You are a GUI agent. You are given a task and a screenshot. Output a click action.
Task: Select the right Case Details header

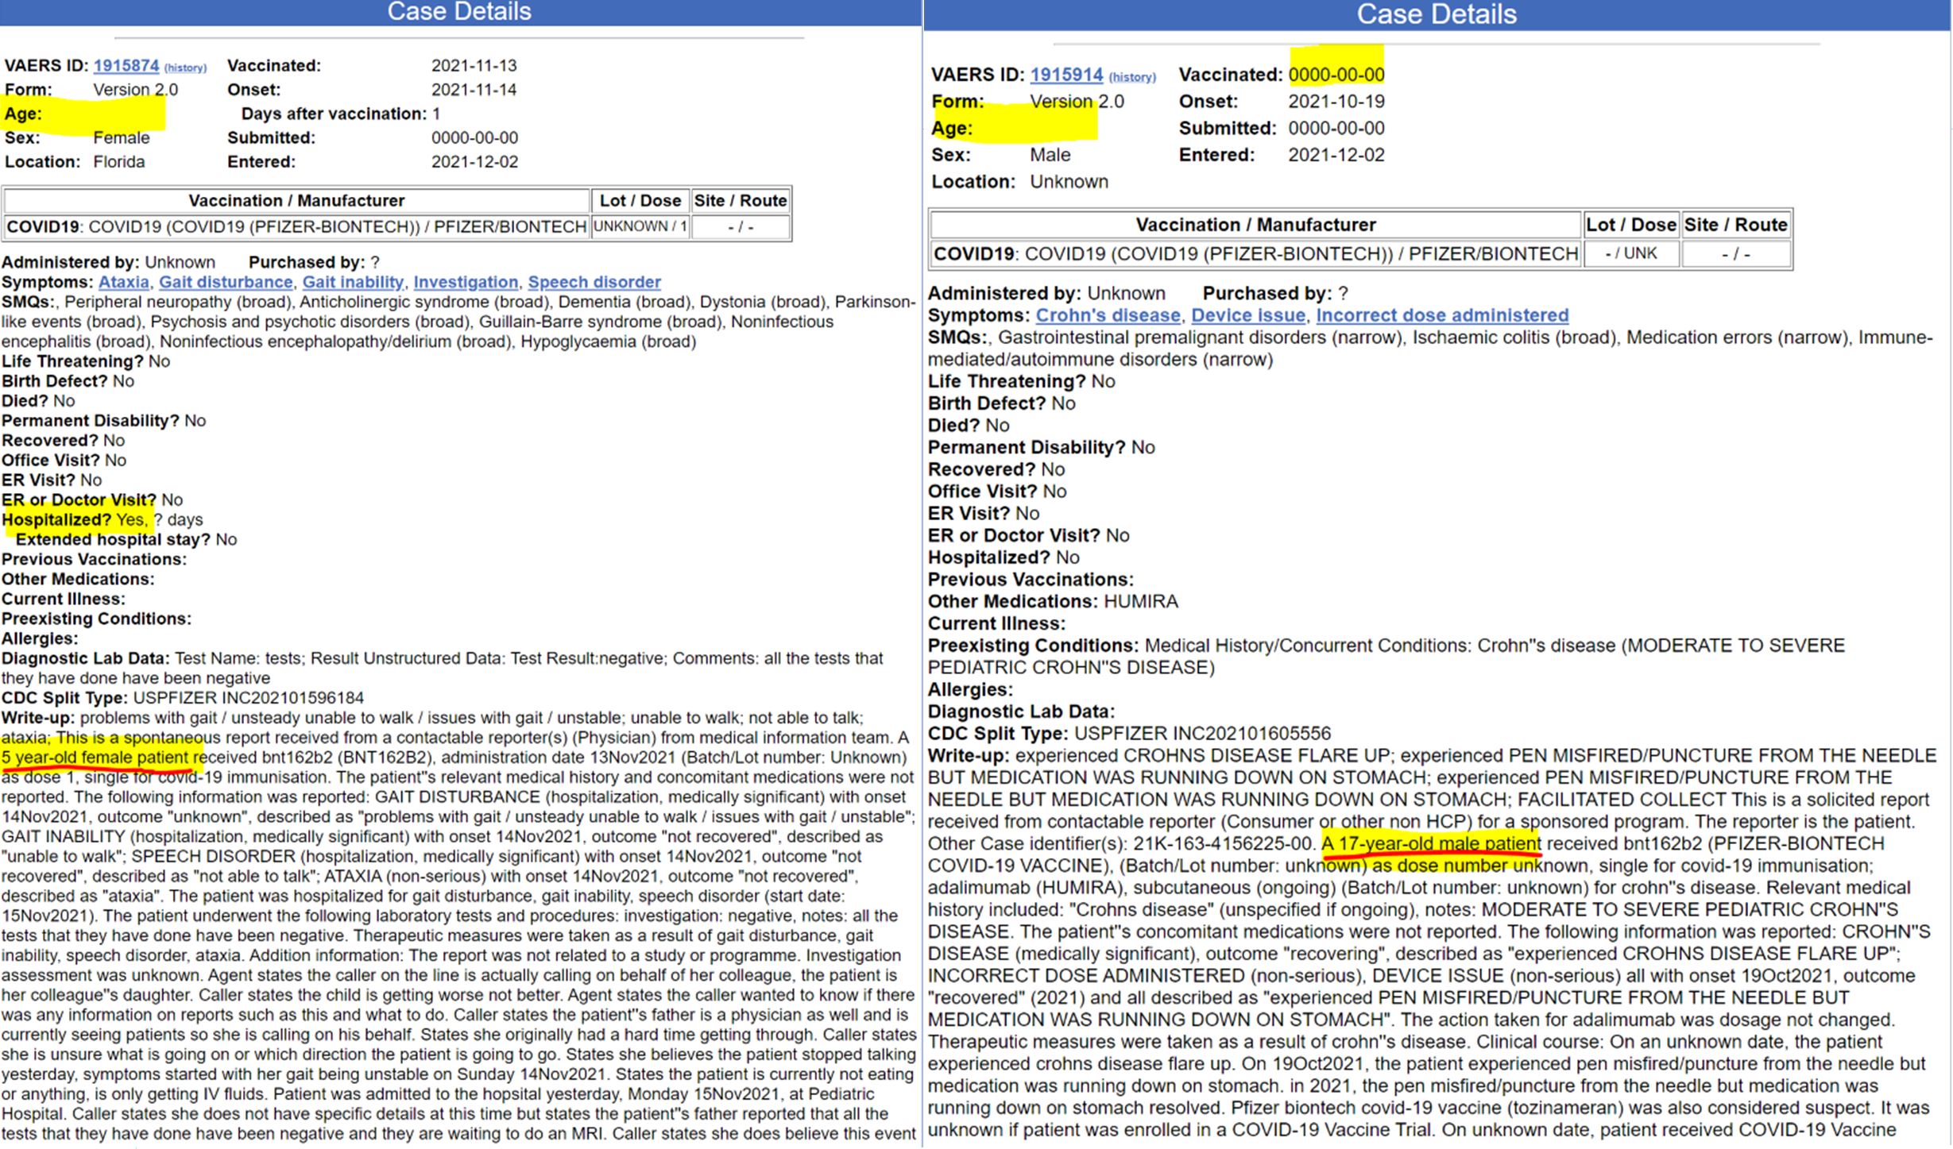pyautogui.click(x=1437, y=14)
